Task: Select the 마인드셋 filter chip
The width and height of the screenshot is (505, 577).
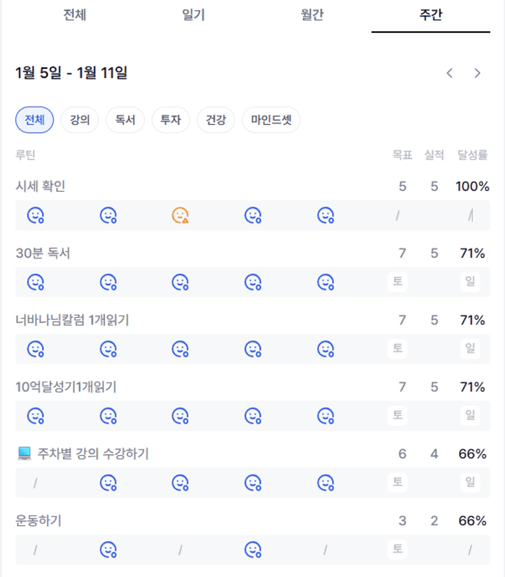Action: coord(271,120)
